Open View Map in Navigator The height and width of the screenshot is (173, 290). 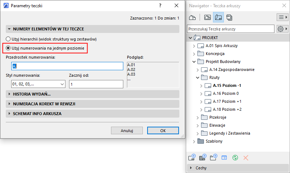click(x=207, y=18)
